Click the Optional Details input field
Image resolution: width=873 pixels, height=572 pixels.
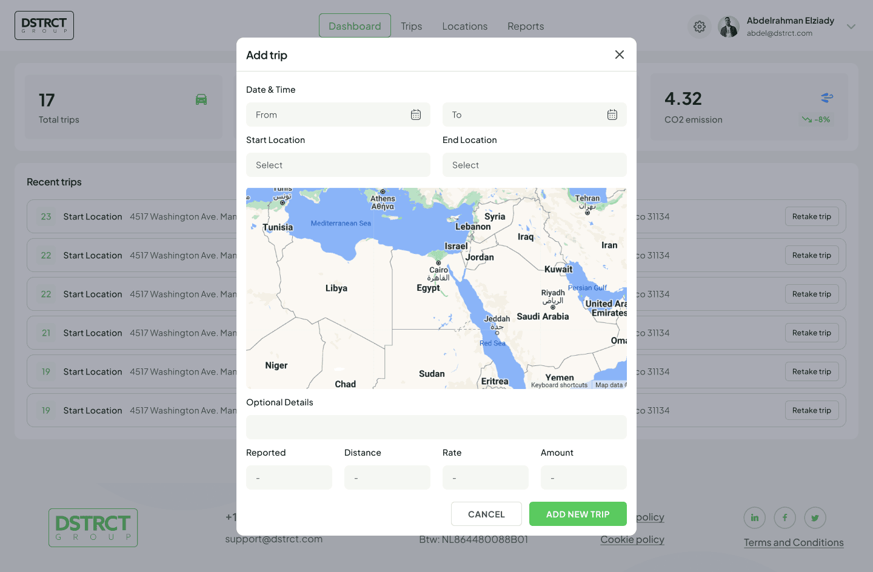point(436,427)
